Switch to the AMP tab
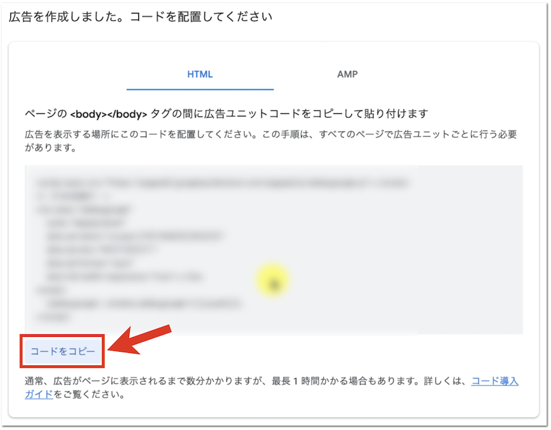The image size is (551, 430). [347, 74]
